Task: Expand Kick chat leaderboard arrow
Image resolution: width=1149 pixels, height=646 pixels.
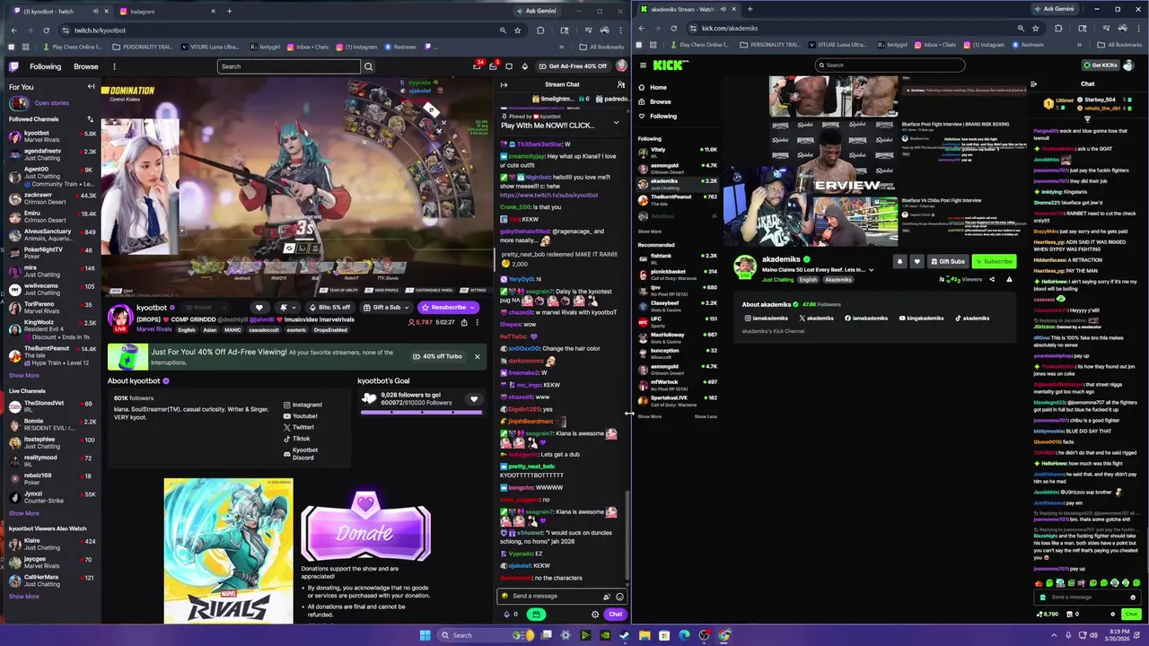Action: click(x=1087, y=118)
